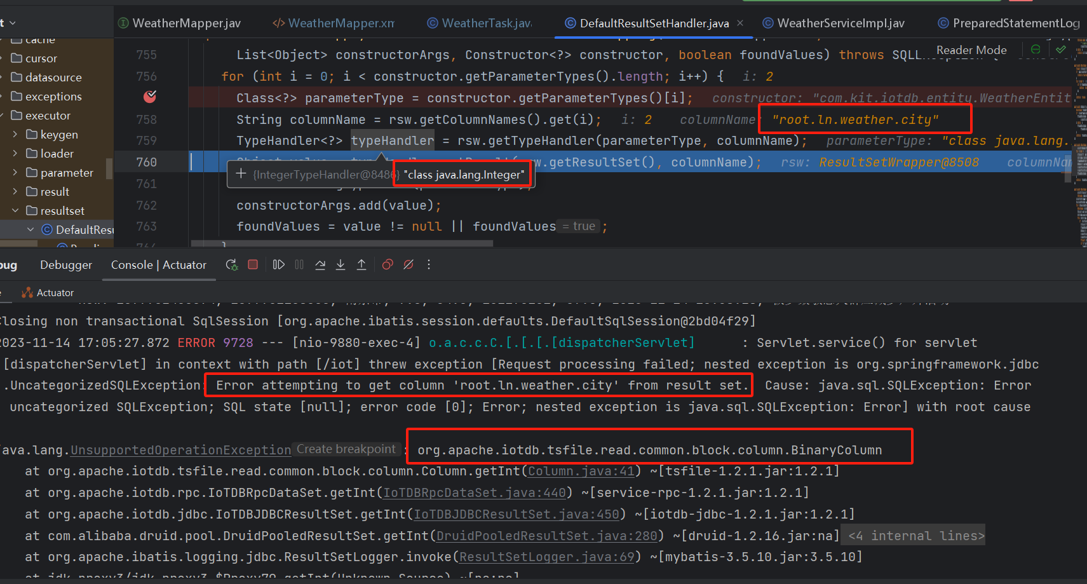Open the View Breakpoints dialog
The width and height of the screenshot is (1087, 584).
point(388,264)
